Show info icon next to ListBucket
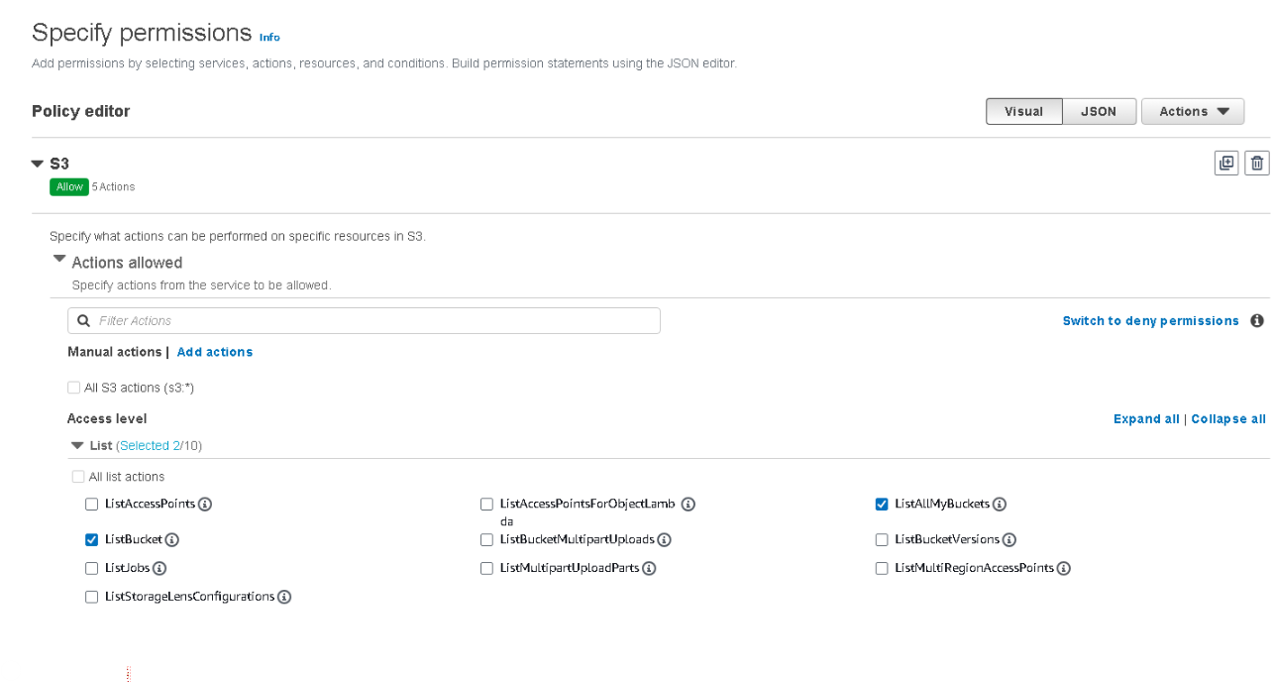 (x=171, y=540)
